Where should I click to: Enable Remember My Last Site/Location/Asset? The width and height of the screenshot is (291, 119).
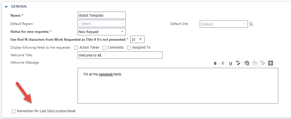point(14,111)
